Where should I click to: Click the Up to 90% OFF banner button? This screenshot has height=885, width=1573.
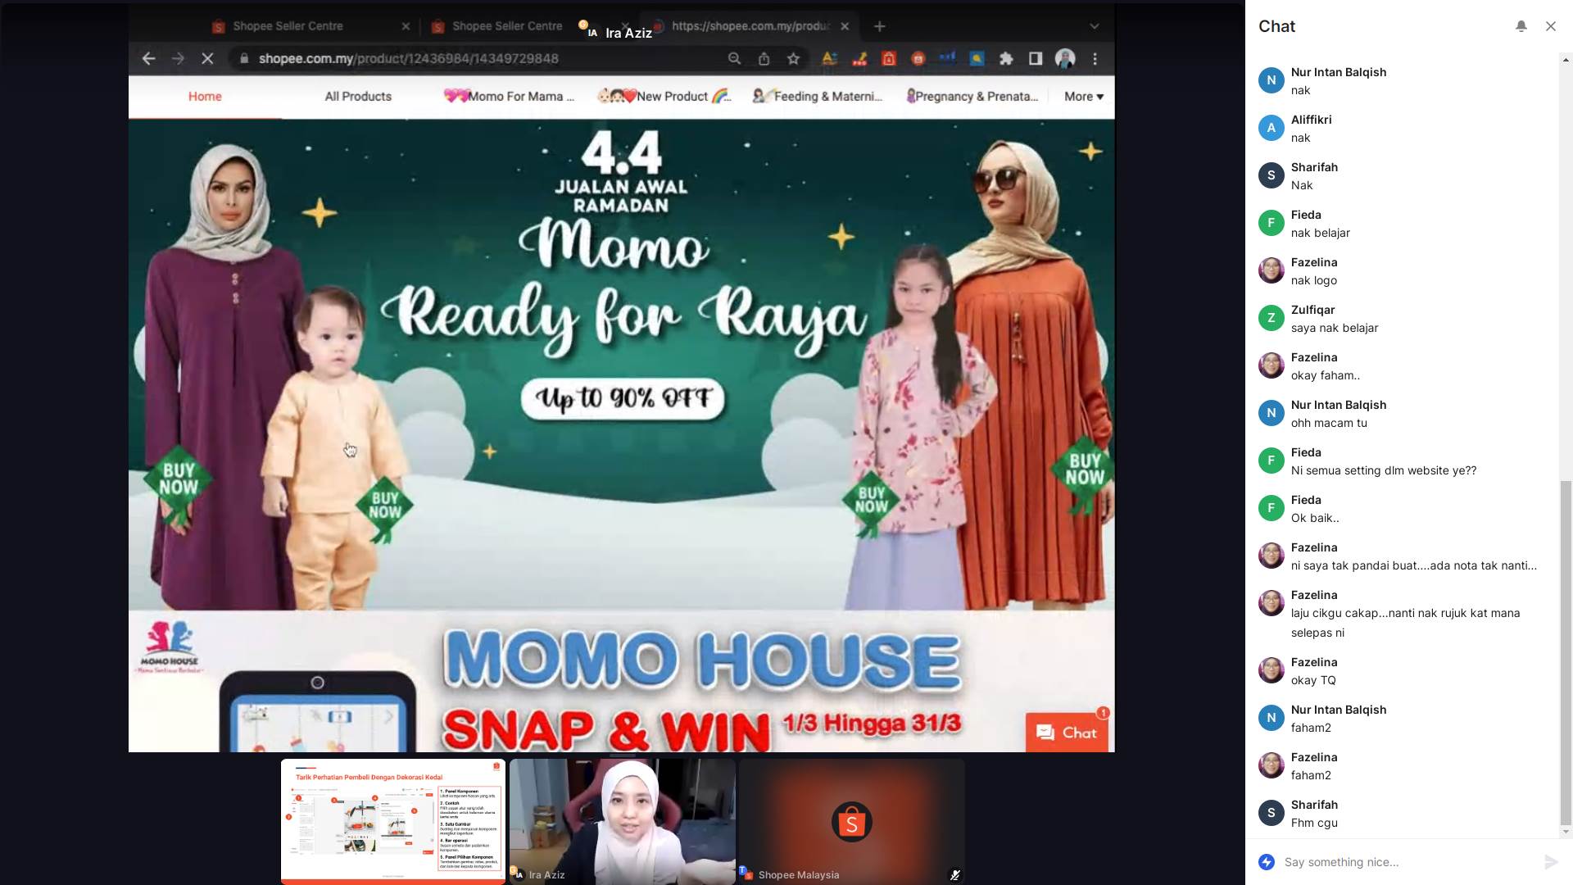[x=623, y=399]
